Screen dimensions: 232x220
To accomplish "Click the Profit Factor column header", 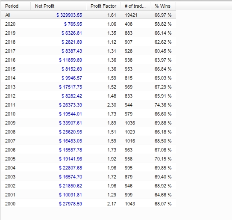I will coord(103,6).
